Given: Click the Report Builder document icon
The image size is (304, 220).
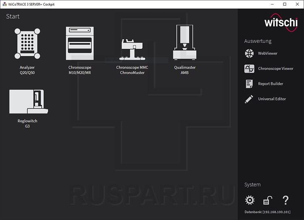Looking at the screenshot, I should [x=249, y=84].
